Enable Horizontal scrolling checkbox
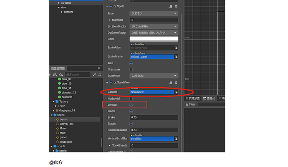The width and height of the screenshot is (288, 167). click(x=131, y=99)
